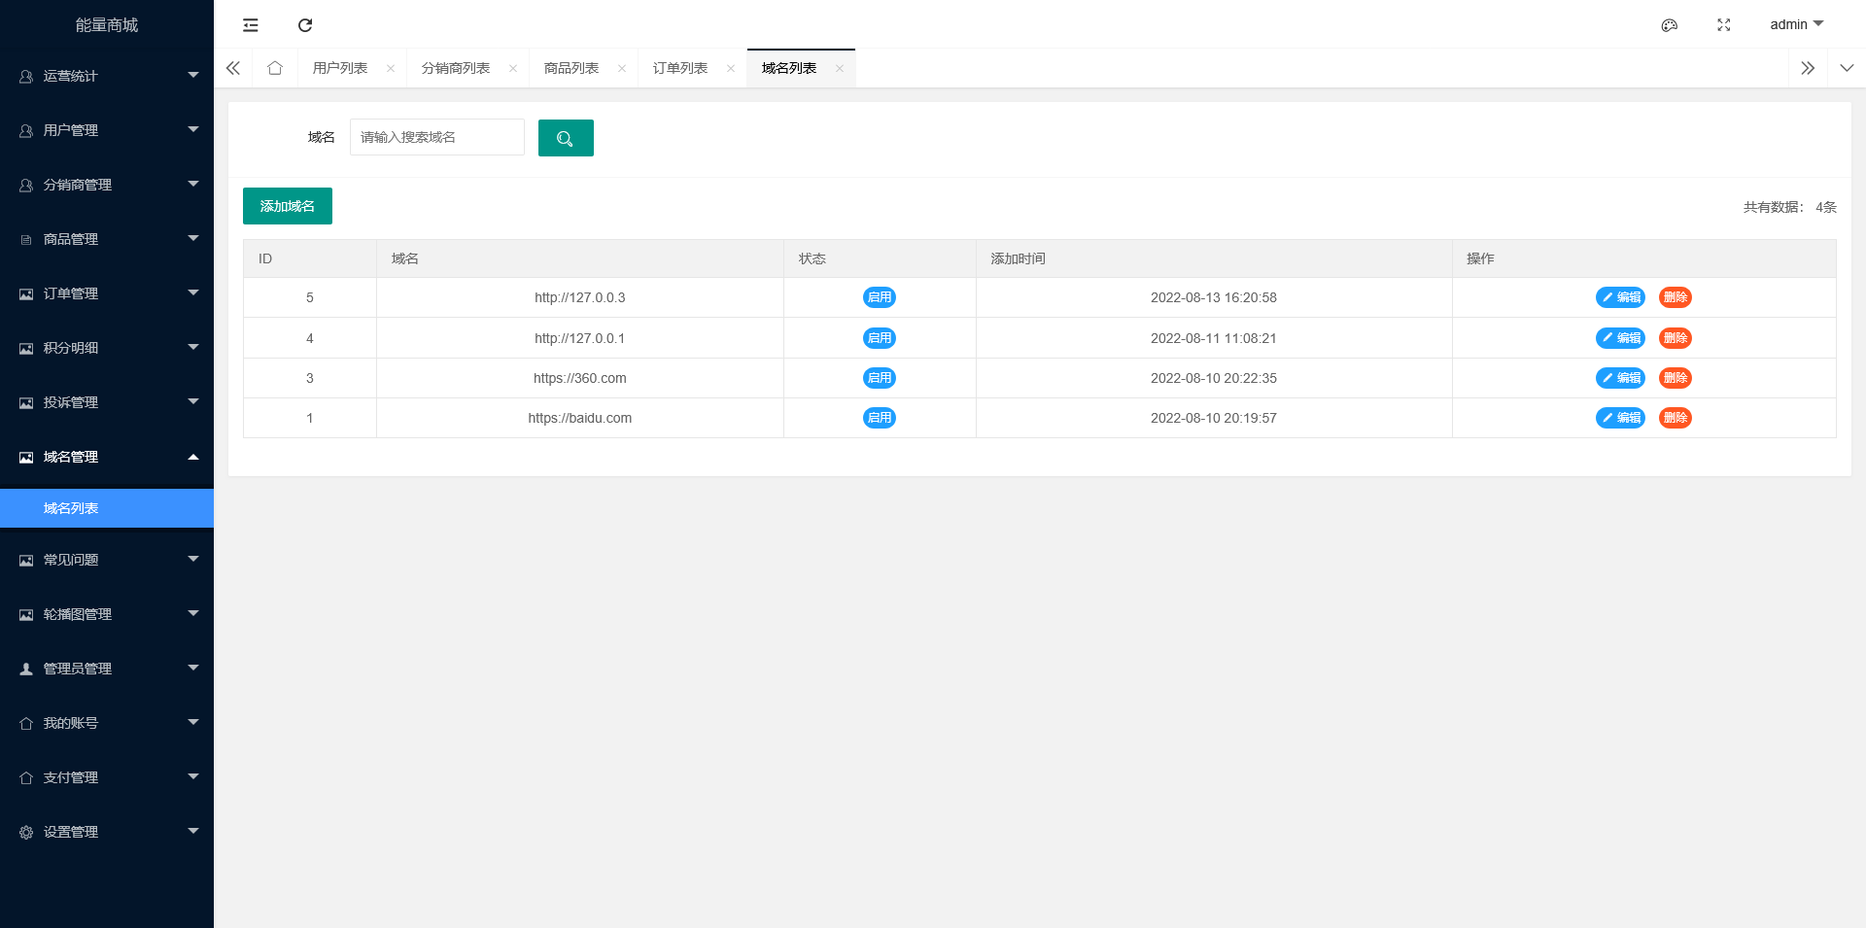Click the 2022-08-13 16:20:58 timestamp cell
This screenshot has height=928, width=1866.
click(x=1214, y=297)
